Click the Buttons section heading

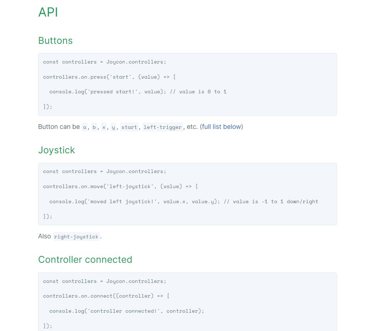55,41
